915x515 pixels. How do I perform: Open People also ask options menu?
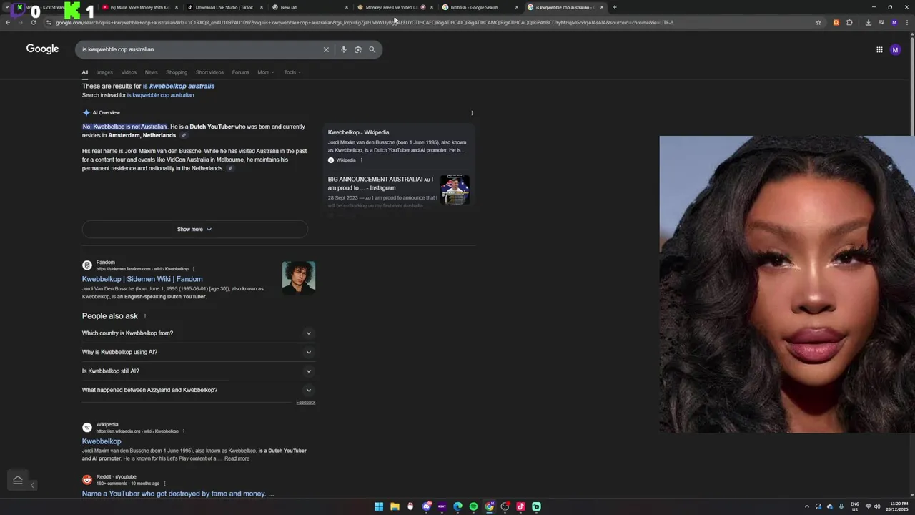(x=145, y=316)
